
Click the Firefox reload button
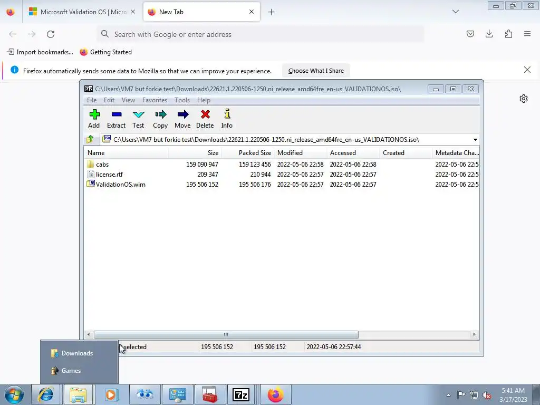pos(51,34)
